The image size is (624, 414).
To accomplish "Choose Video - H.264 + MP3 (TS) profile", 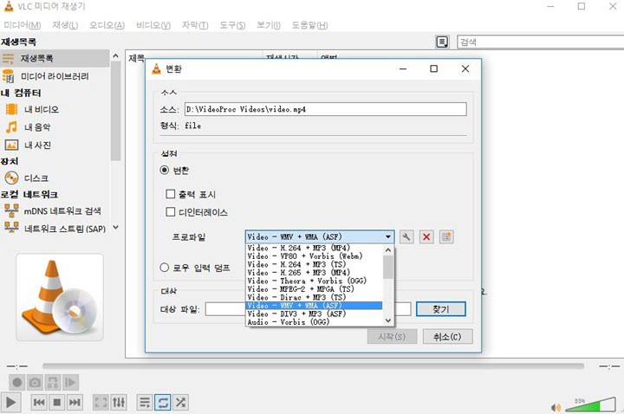I will click(x=314, y=264).
